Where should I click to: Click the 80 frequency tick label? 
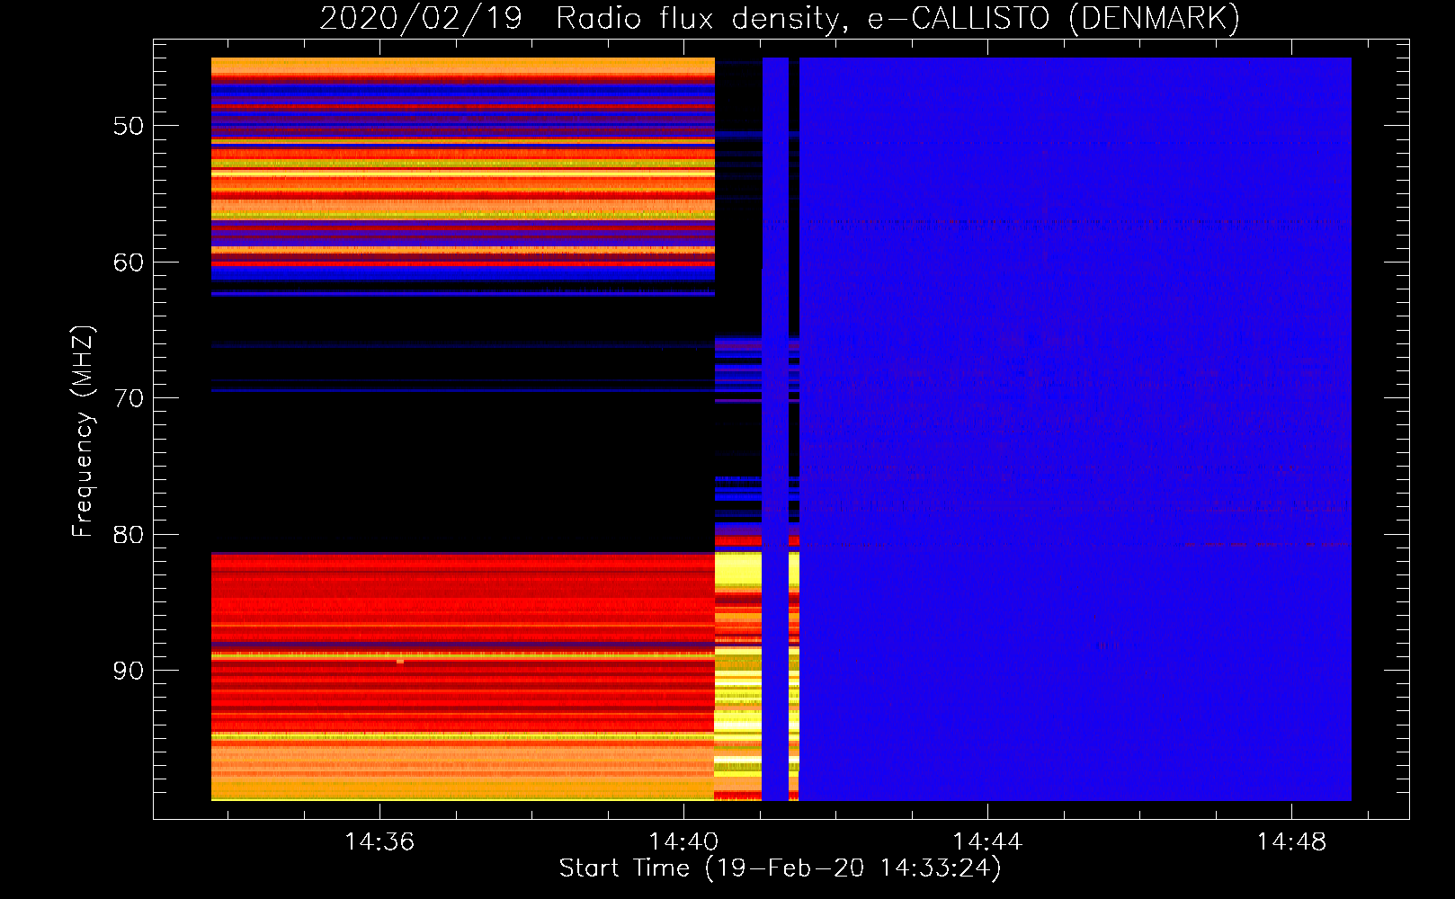click(x=129, y=535)
